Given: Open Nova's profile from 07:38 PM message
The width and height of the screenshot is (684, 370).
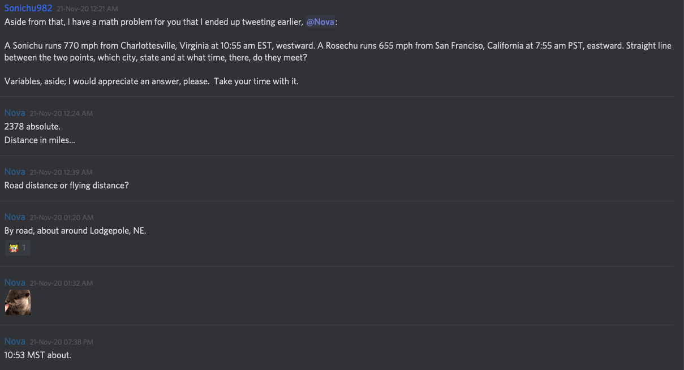Looking at the screenshot, I should [15, 342].
